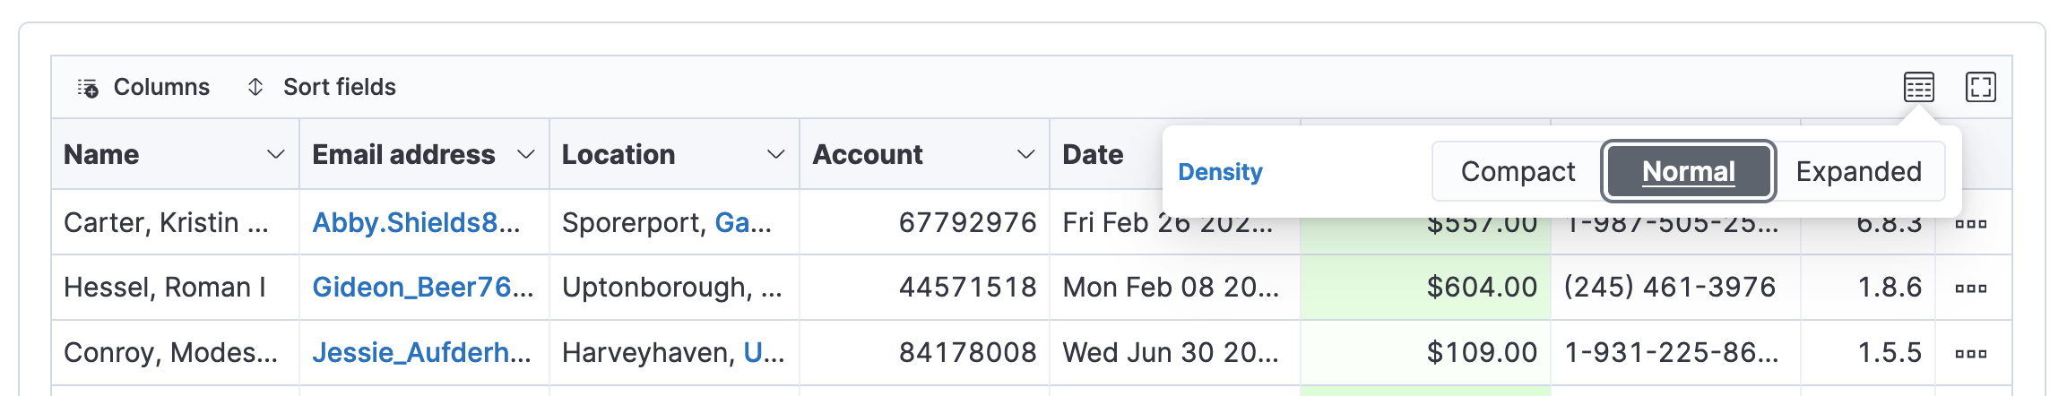Open the Columns selector

[x=143, y=87]
